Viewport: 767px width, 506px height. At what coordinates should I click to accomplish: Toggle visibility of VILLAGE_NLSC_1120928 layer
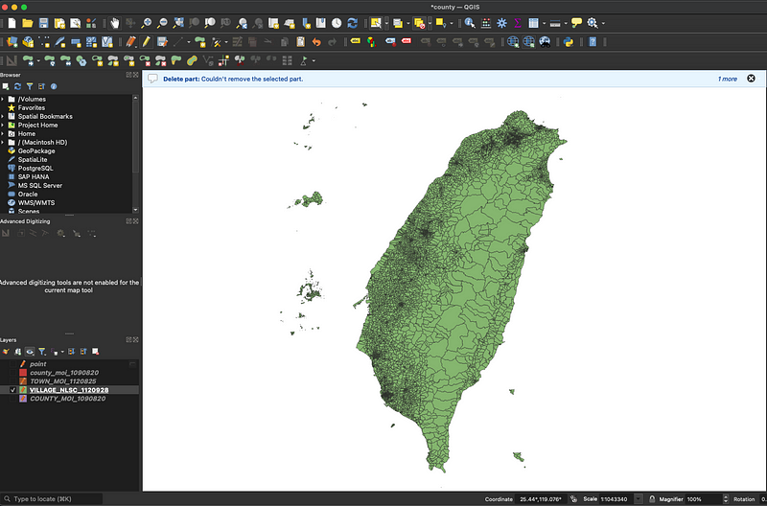[12, 390]
